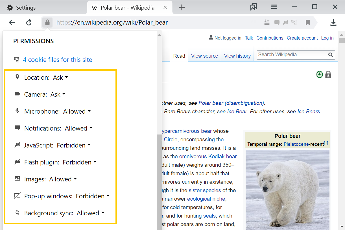
Task: Open the Camera permission dropdown set to Ask
Action: tap(58, 94)
